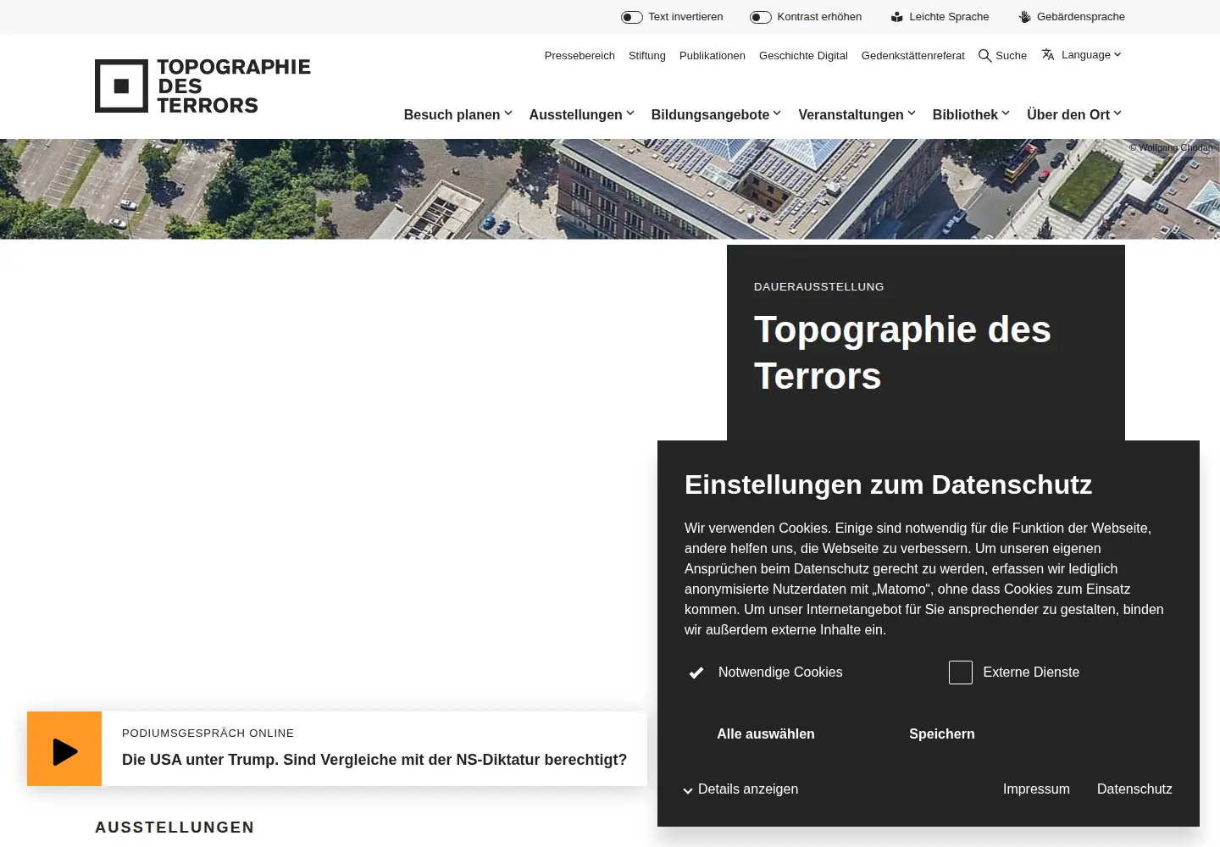Click the Language translate icon
This screenshot has height=847, width=1220.
[x=1048, y=55]
